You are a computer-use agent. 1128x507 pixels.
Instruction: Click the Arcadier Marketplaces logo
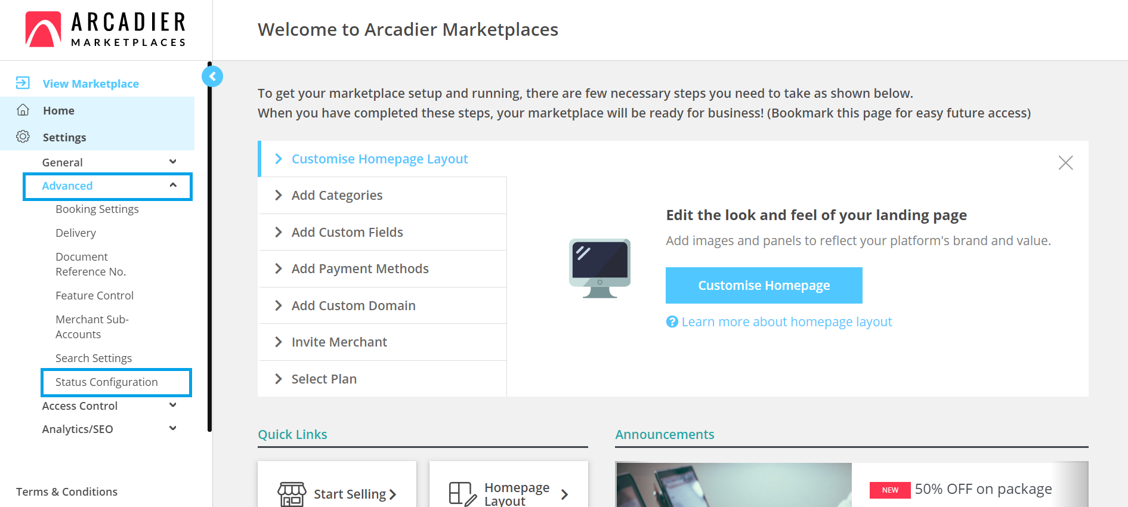pos(106,29)
